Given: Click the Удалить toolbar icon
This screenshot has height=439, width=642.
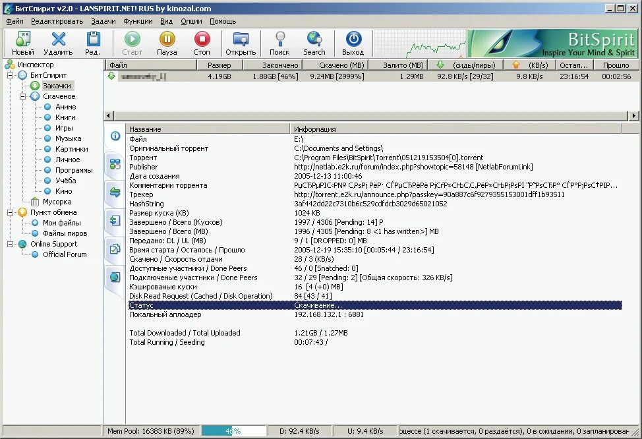Looking at the screenshot, I should tap(58, 43).
